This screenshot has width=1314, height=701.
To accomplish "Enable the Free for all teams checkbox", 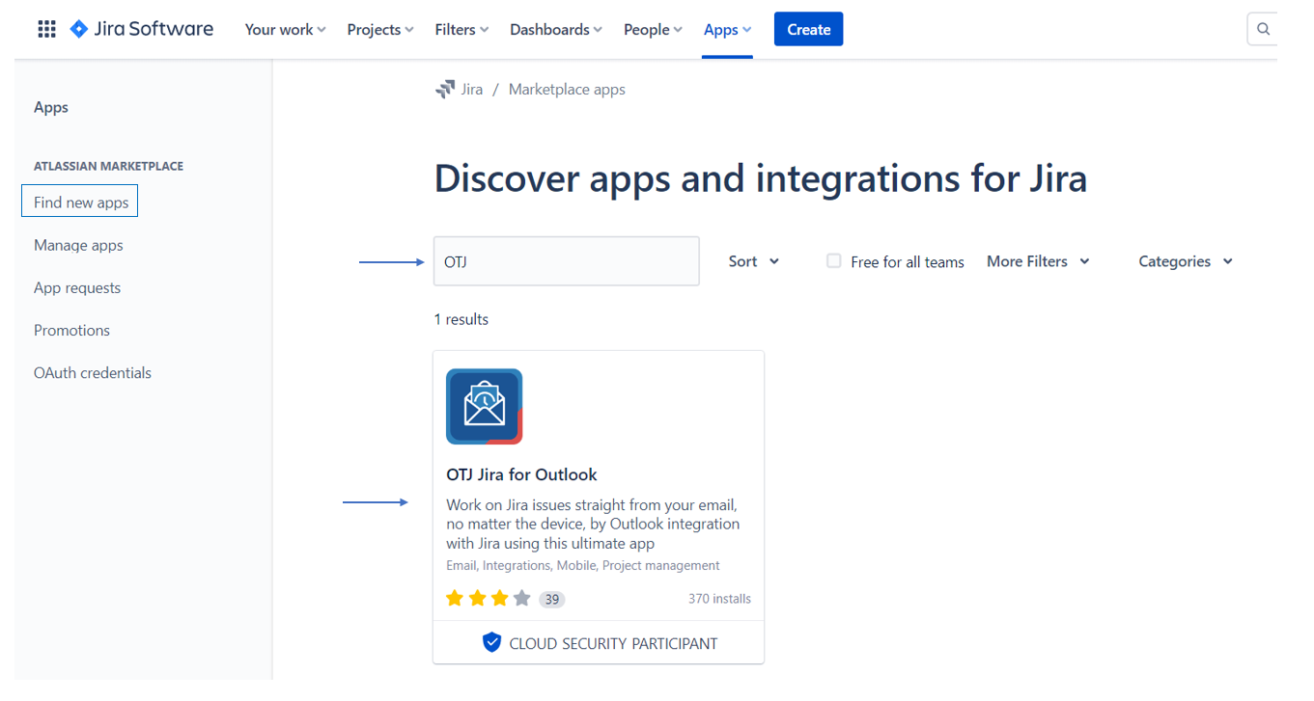I will tap(834, 261).
